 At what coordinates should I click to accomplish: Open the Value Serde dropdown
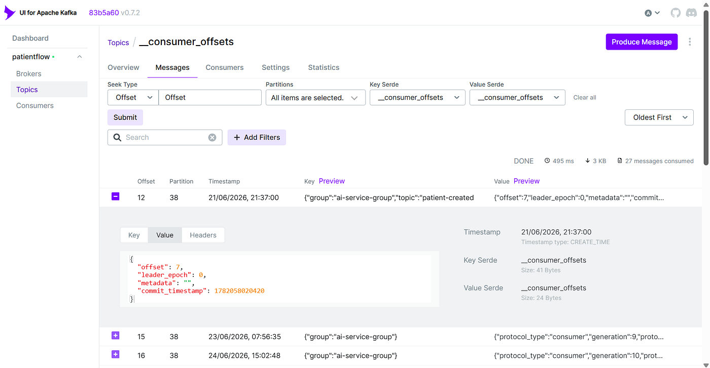click(x=517, y=97)
